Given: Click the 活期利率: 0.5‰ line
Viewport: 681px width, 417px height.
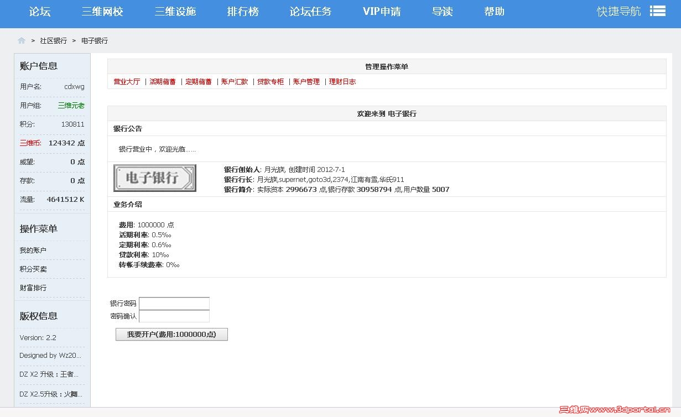Looking at the screenshot, I should tap(145, 235).
